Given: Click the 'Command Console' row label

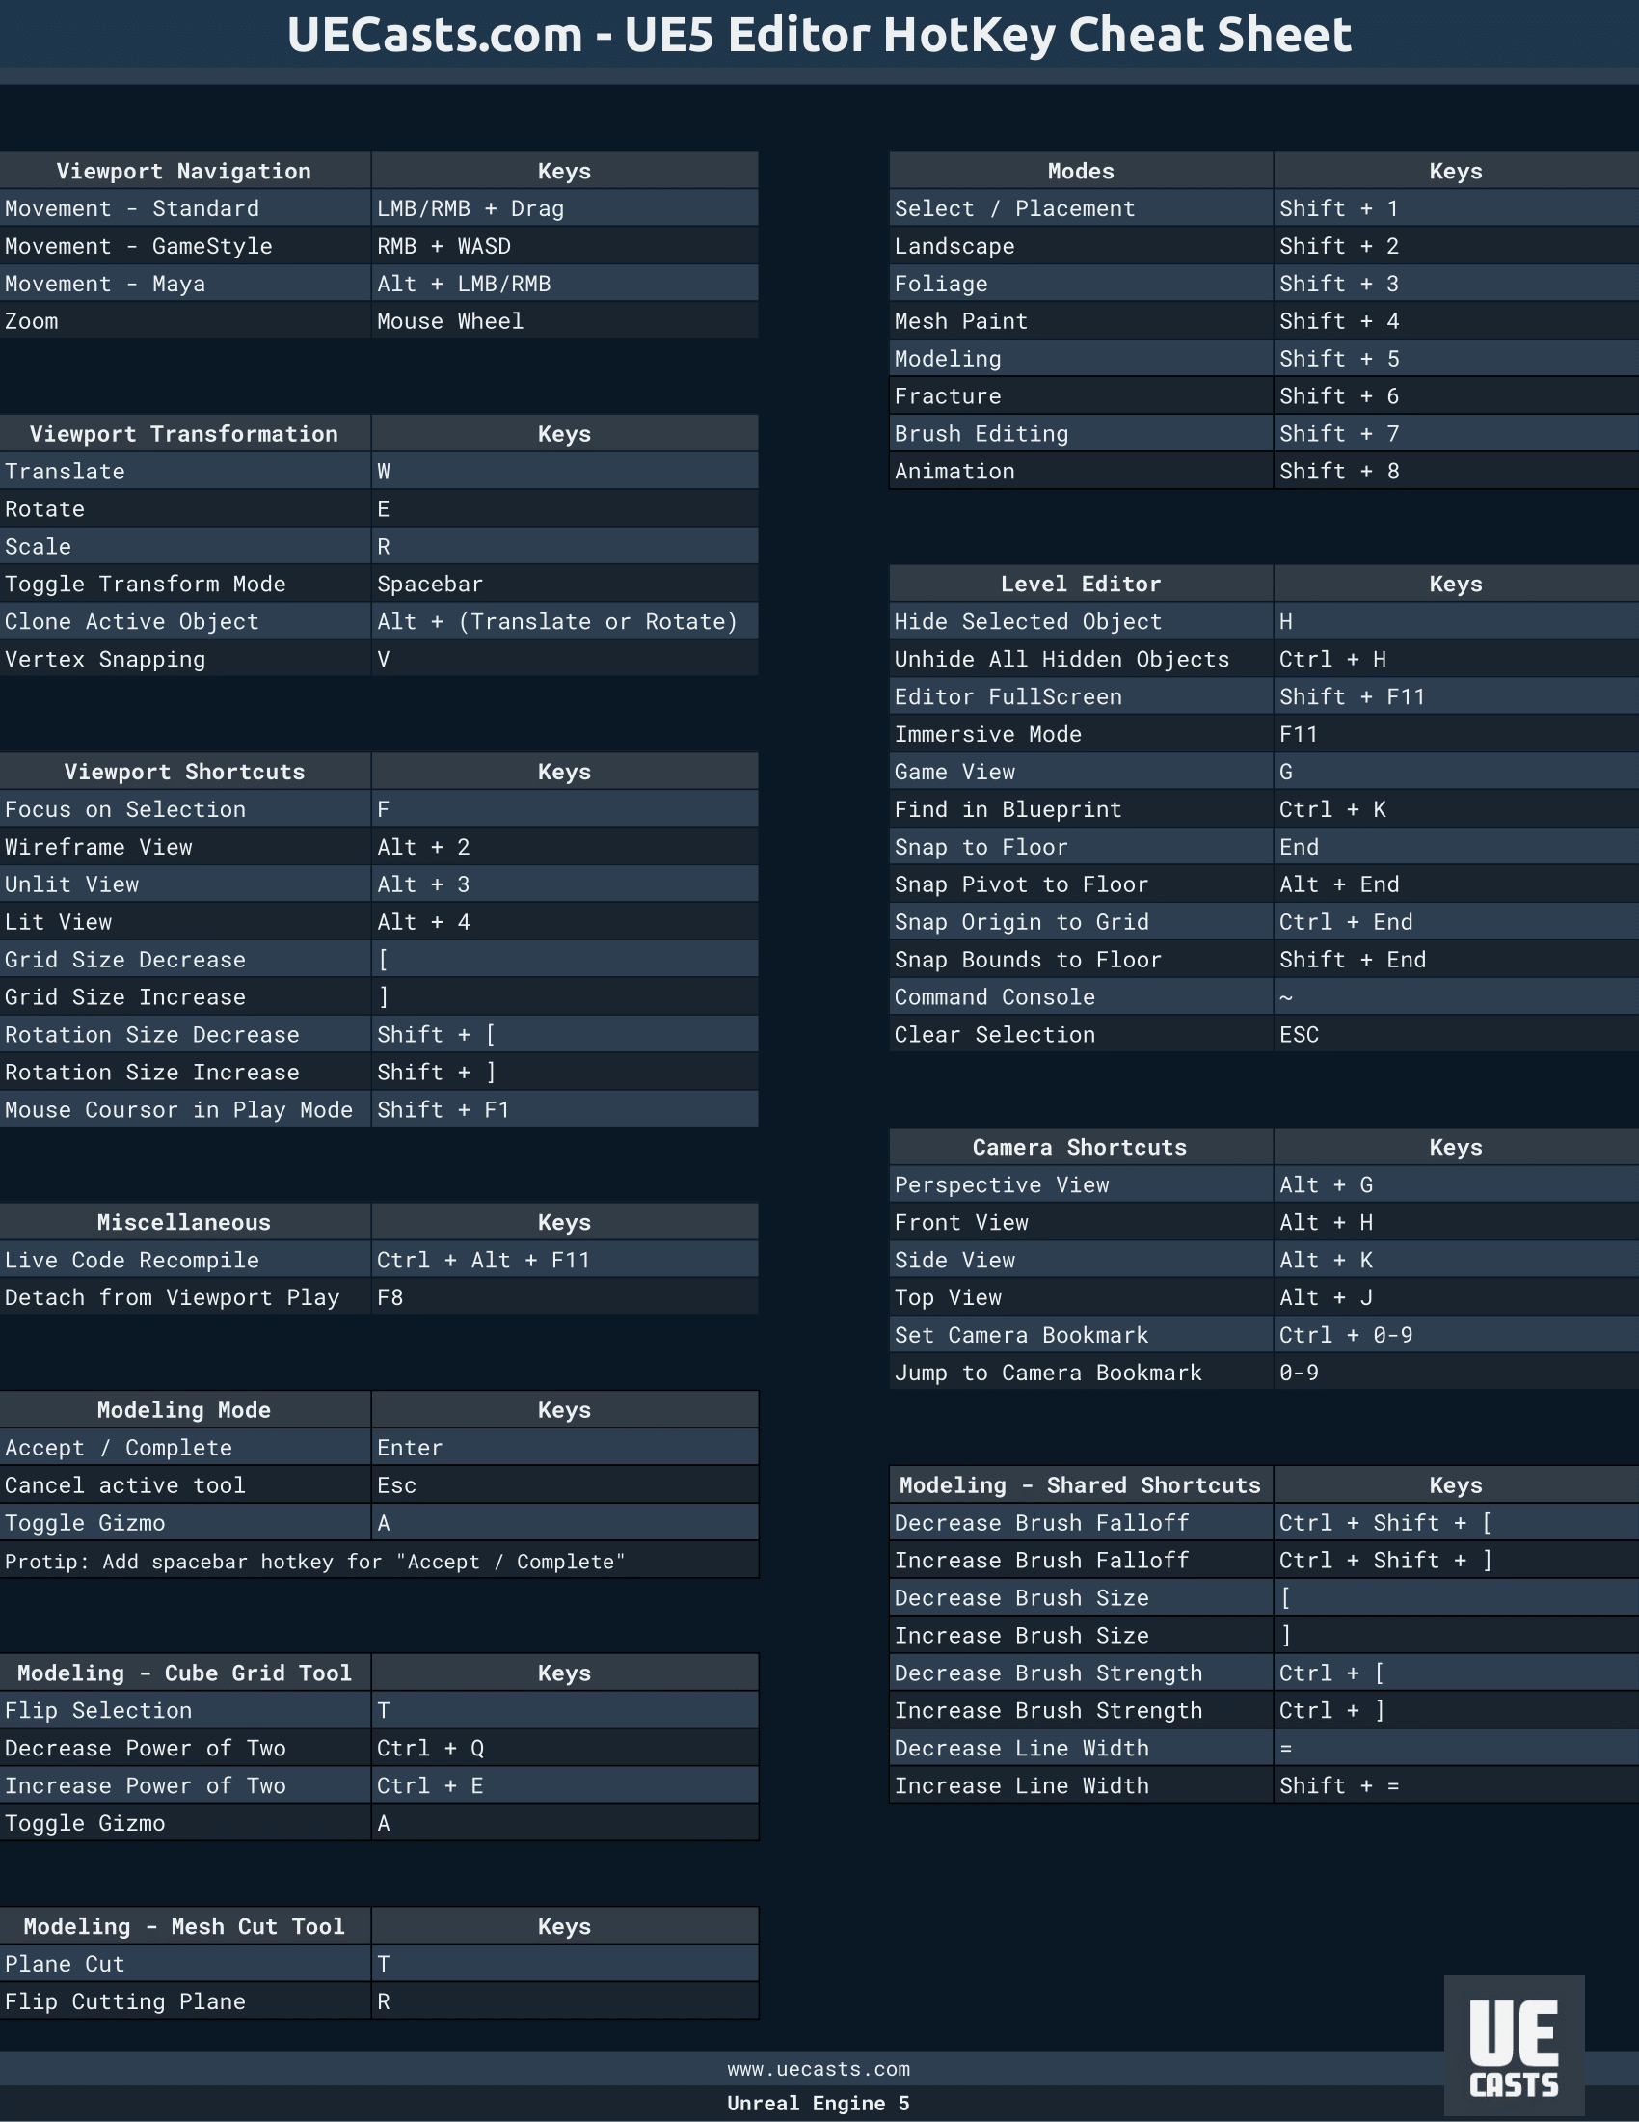Looking at the screenshot, I should tap(1081, 998).
